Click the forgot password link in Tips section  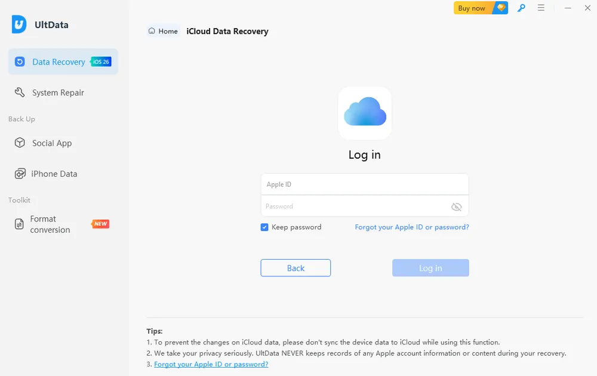coord(211,363)
